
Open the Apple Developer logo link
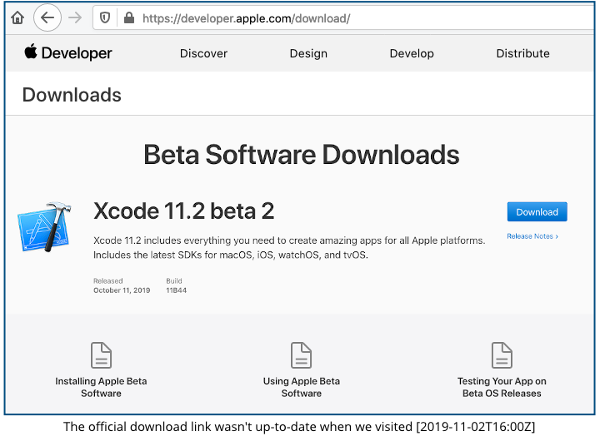pyautogui.click(x=68, y=52)
